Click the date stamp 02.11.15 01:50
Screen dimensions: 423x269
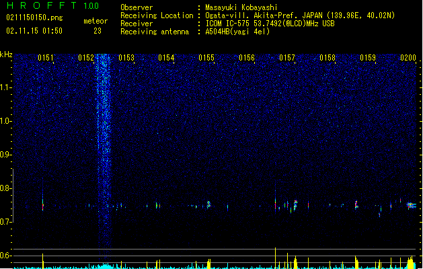(34, 31)
